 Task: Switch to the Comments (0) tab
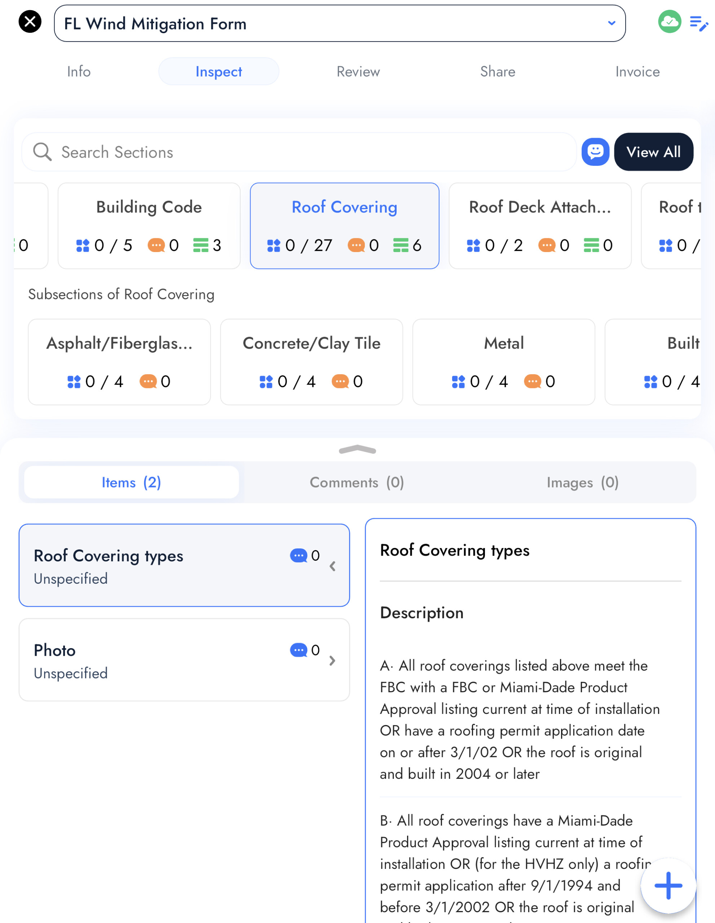tap(357, 482)
